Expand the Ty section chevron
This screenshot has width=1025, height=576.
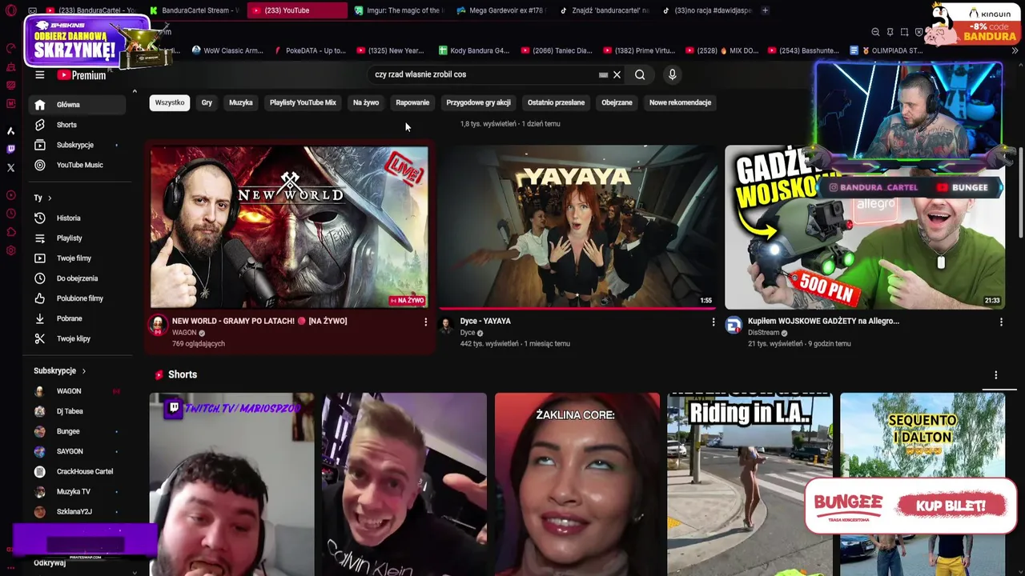tap(50, 198)
